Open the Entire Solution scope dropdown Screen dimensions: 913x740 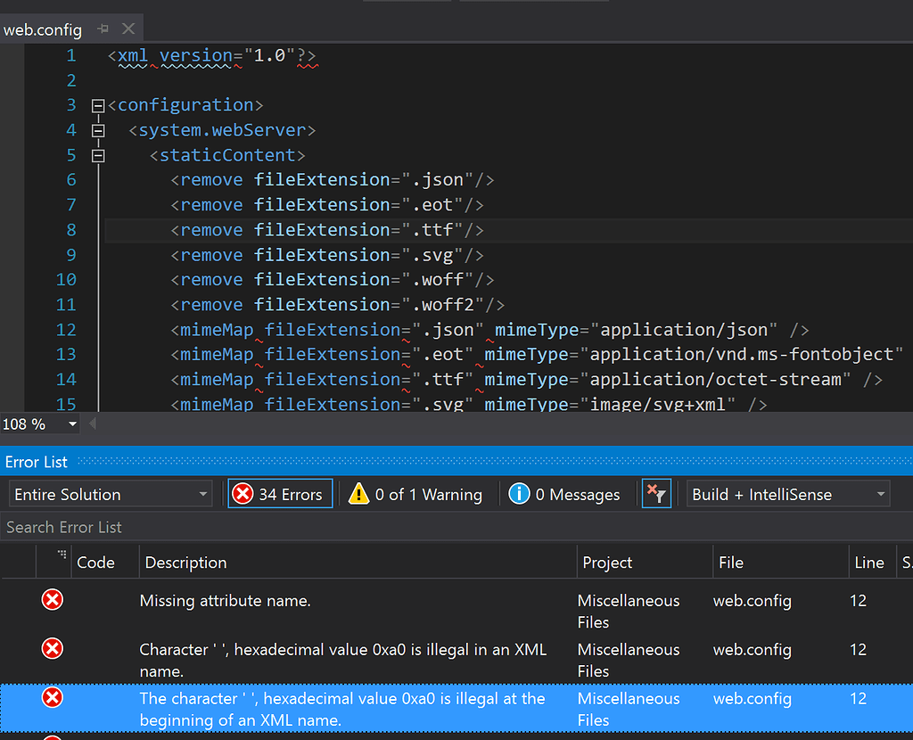[x=111, y=494]
